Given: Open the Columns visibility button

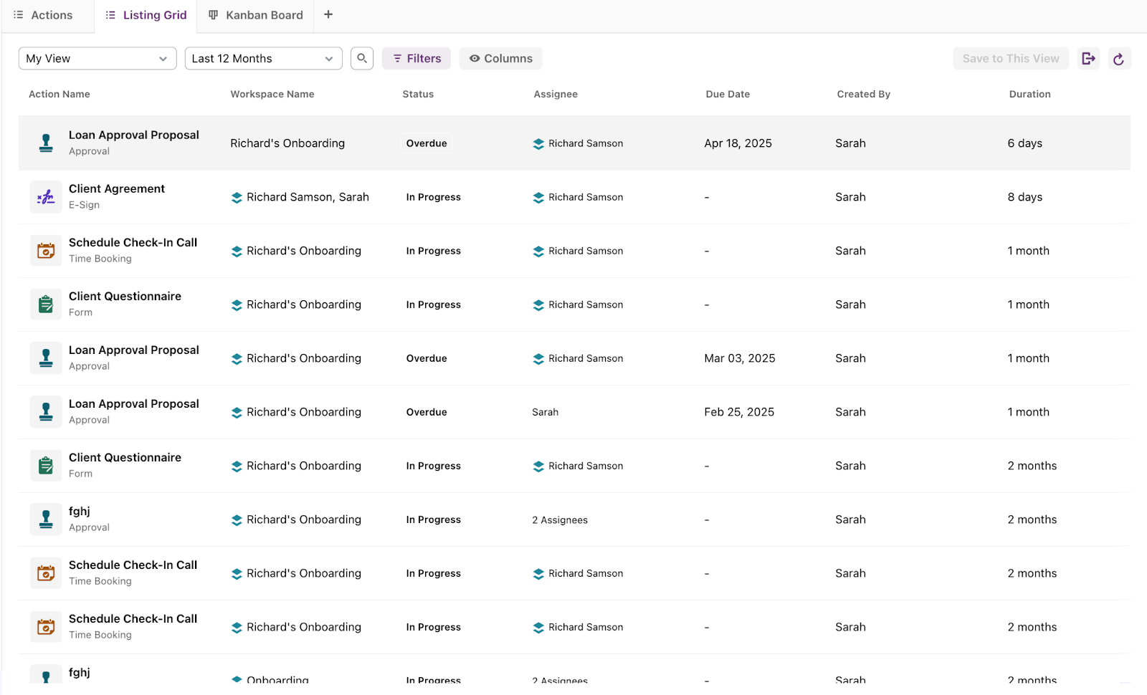Looking at the screenshot, I should pos(500,58).
